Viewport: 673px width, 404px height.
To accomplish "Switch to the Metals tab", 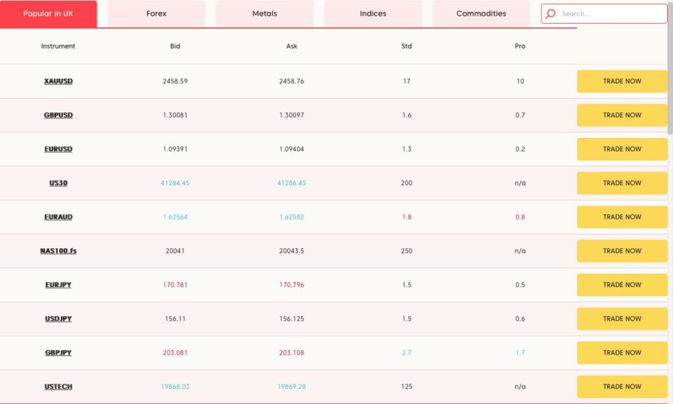I will [x=264, y=13].
